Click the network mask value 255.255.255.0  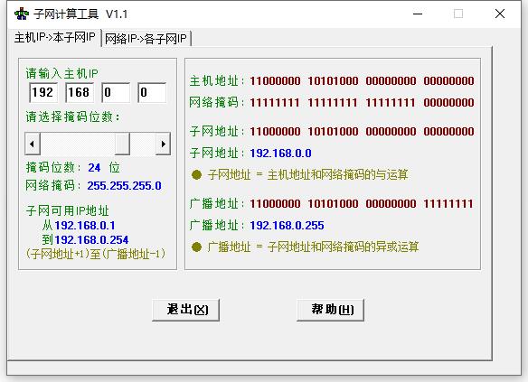point(124,186)
